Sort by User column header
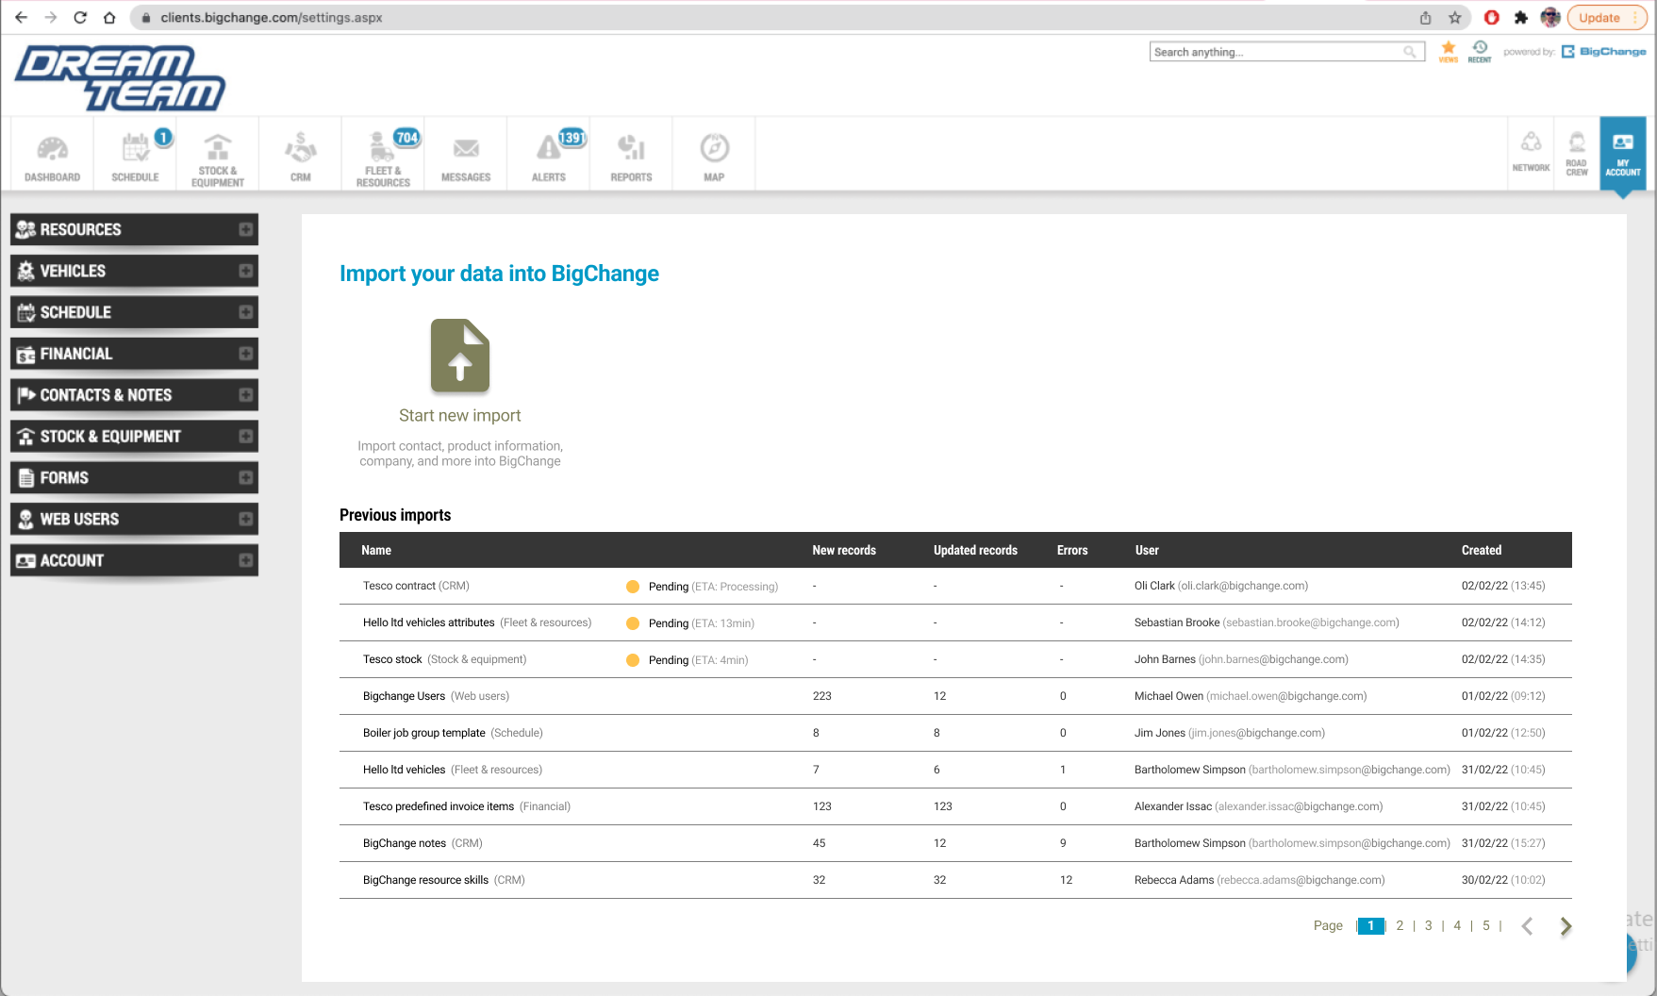The width and height of the screenshot is (1657, 996). (x=1147, y=550)
